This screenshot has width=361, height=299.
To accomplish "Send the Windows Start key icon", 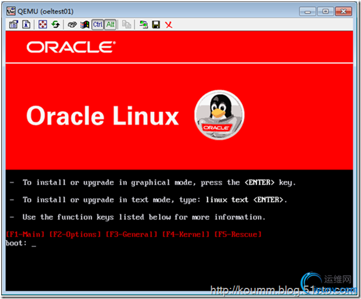I will pos(85,25).
